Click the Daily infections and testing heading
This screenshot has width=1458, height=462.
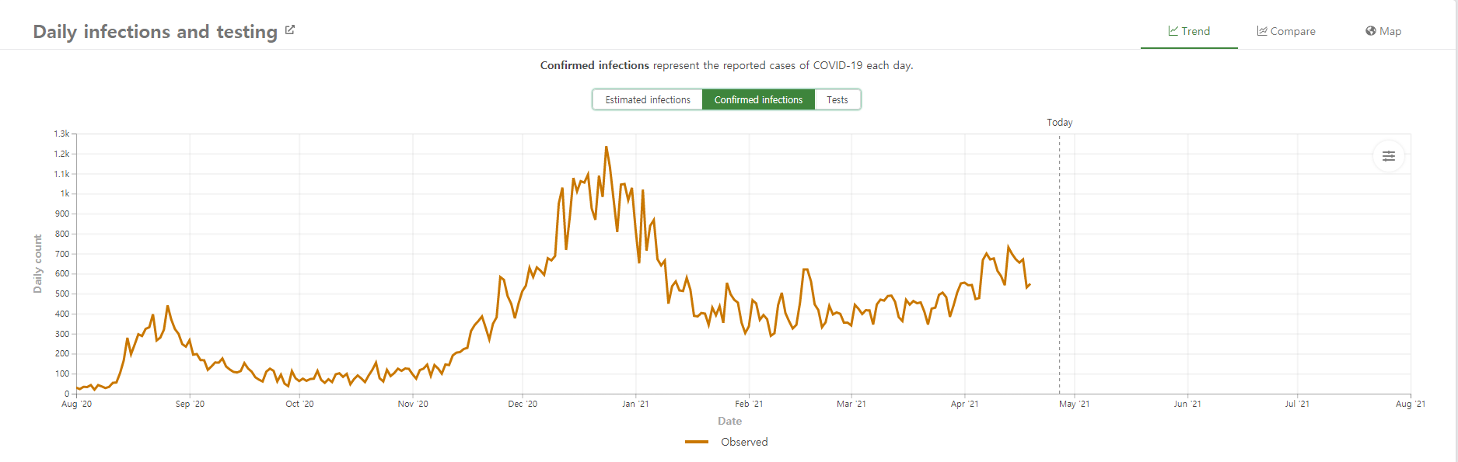tap(156, 32)
